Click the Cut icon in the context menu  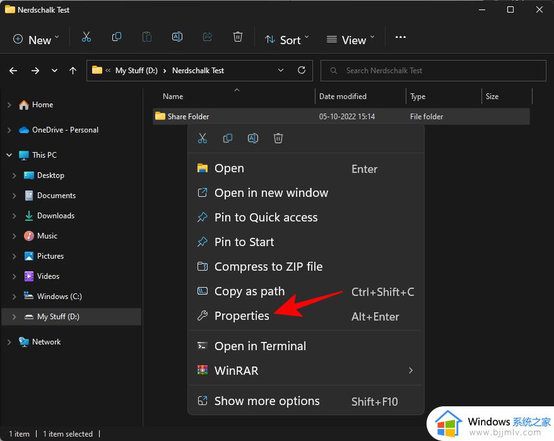(x=203, y=138)
